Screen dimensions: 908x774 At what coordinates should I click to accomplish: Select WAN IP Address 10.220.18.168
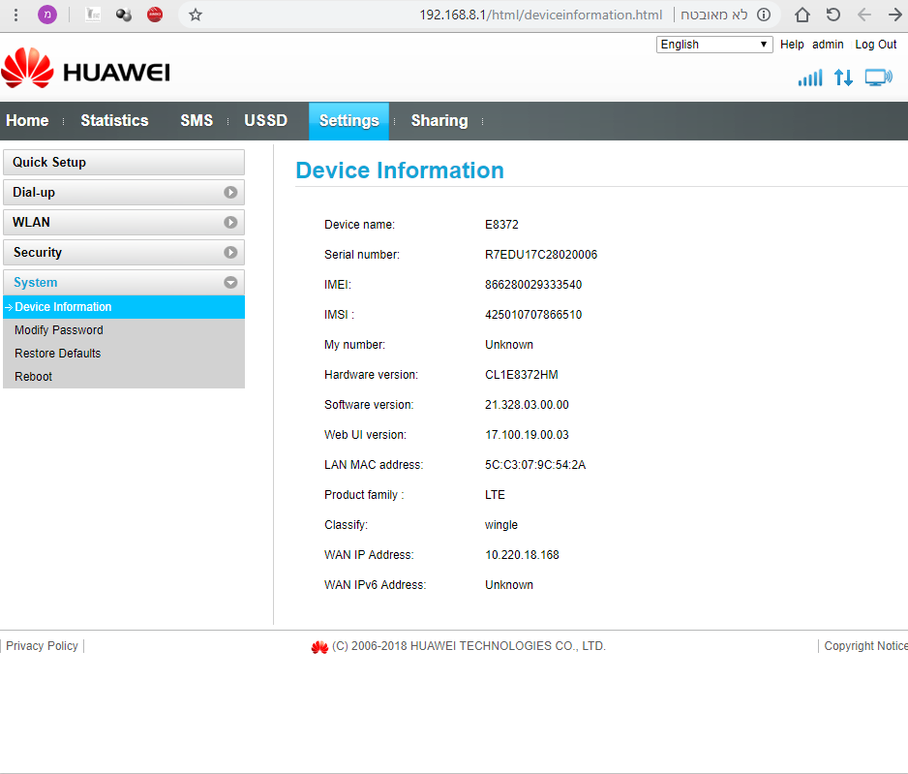(x=522, y=555)
